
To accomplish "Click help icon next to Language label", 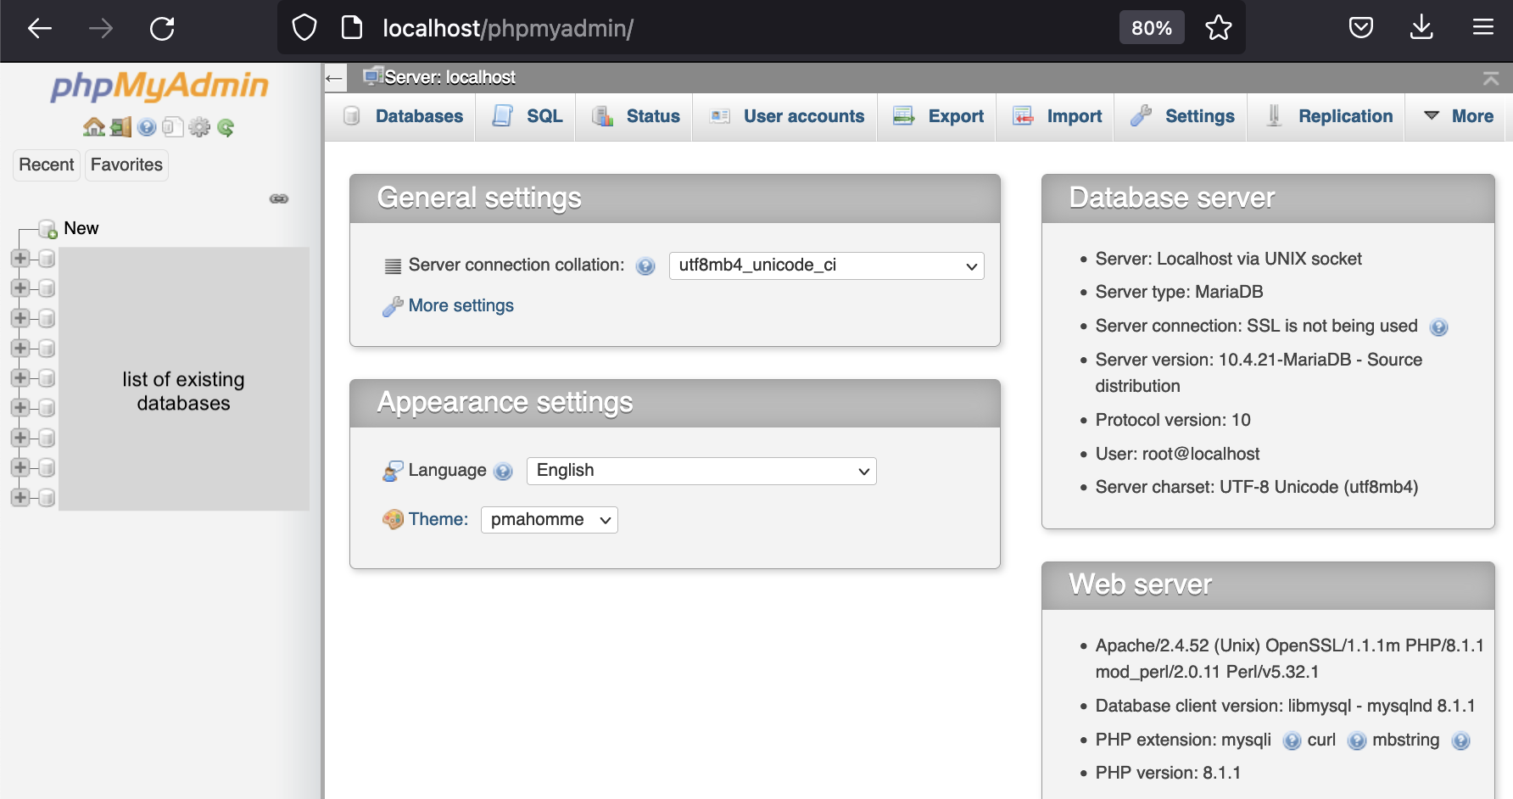I will point(503,472).
